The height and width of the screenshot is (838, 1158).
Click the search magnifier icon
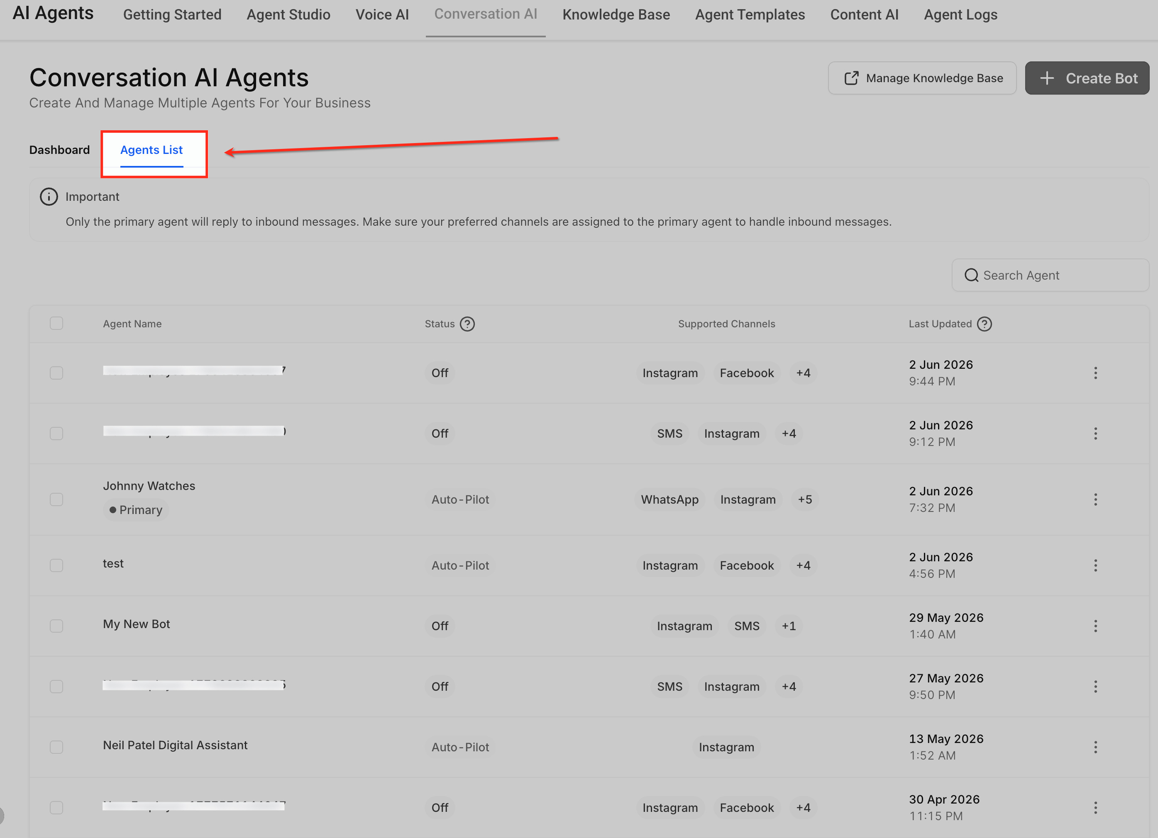pyautogui.click(x=971, y=275)
